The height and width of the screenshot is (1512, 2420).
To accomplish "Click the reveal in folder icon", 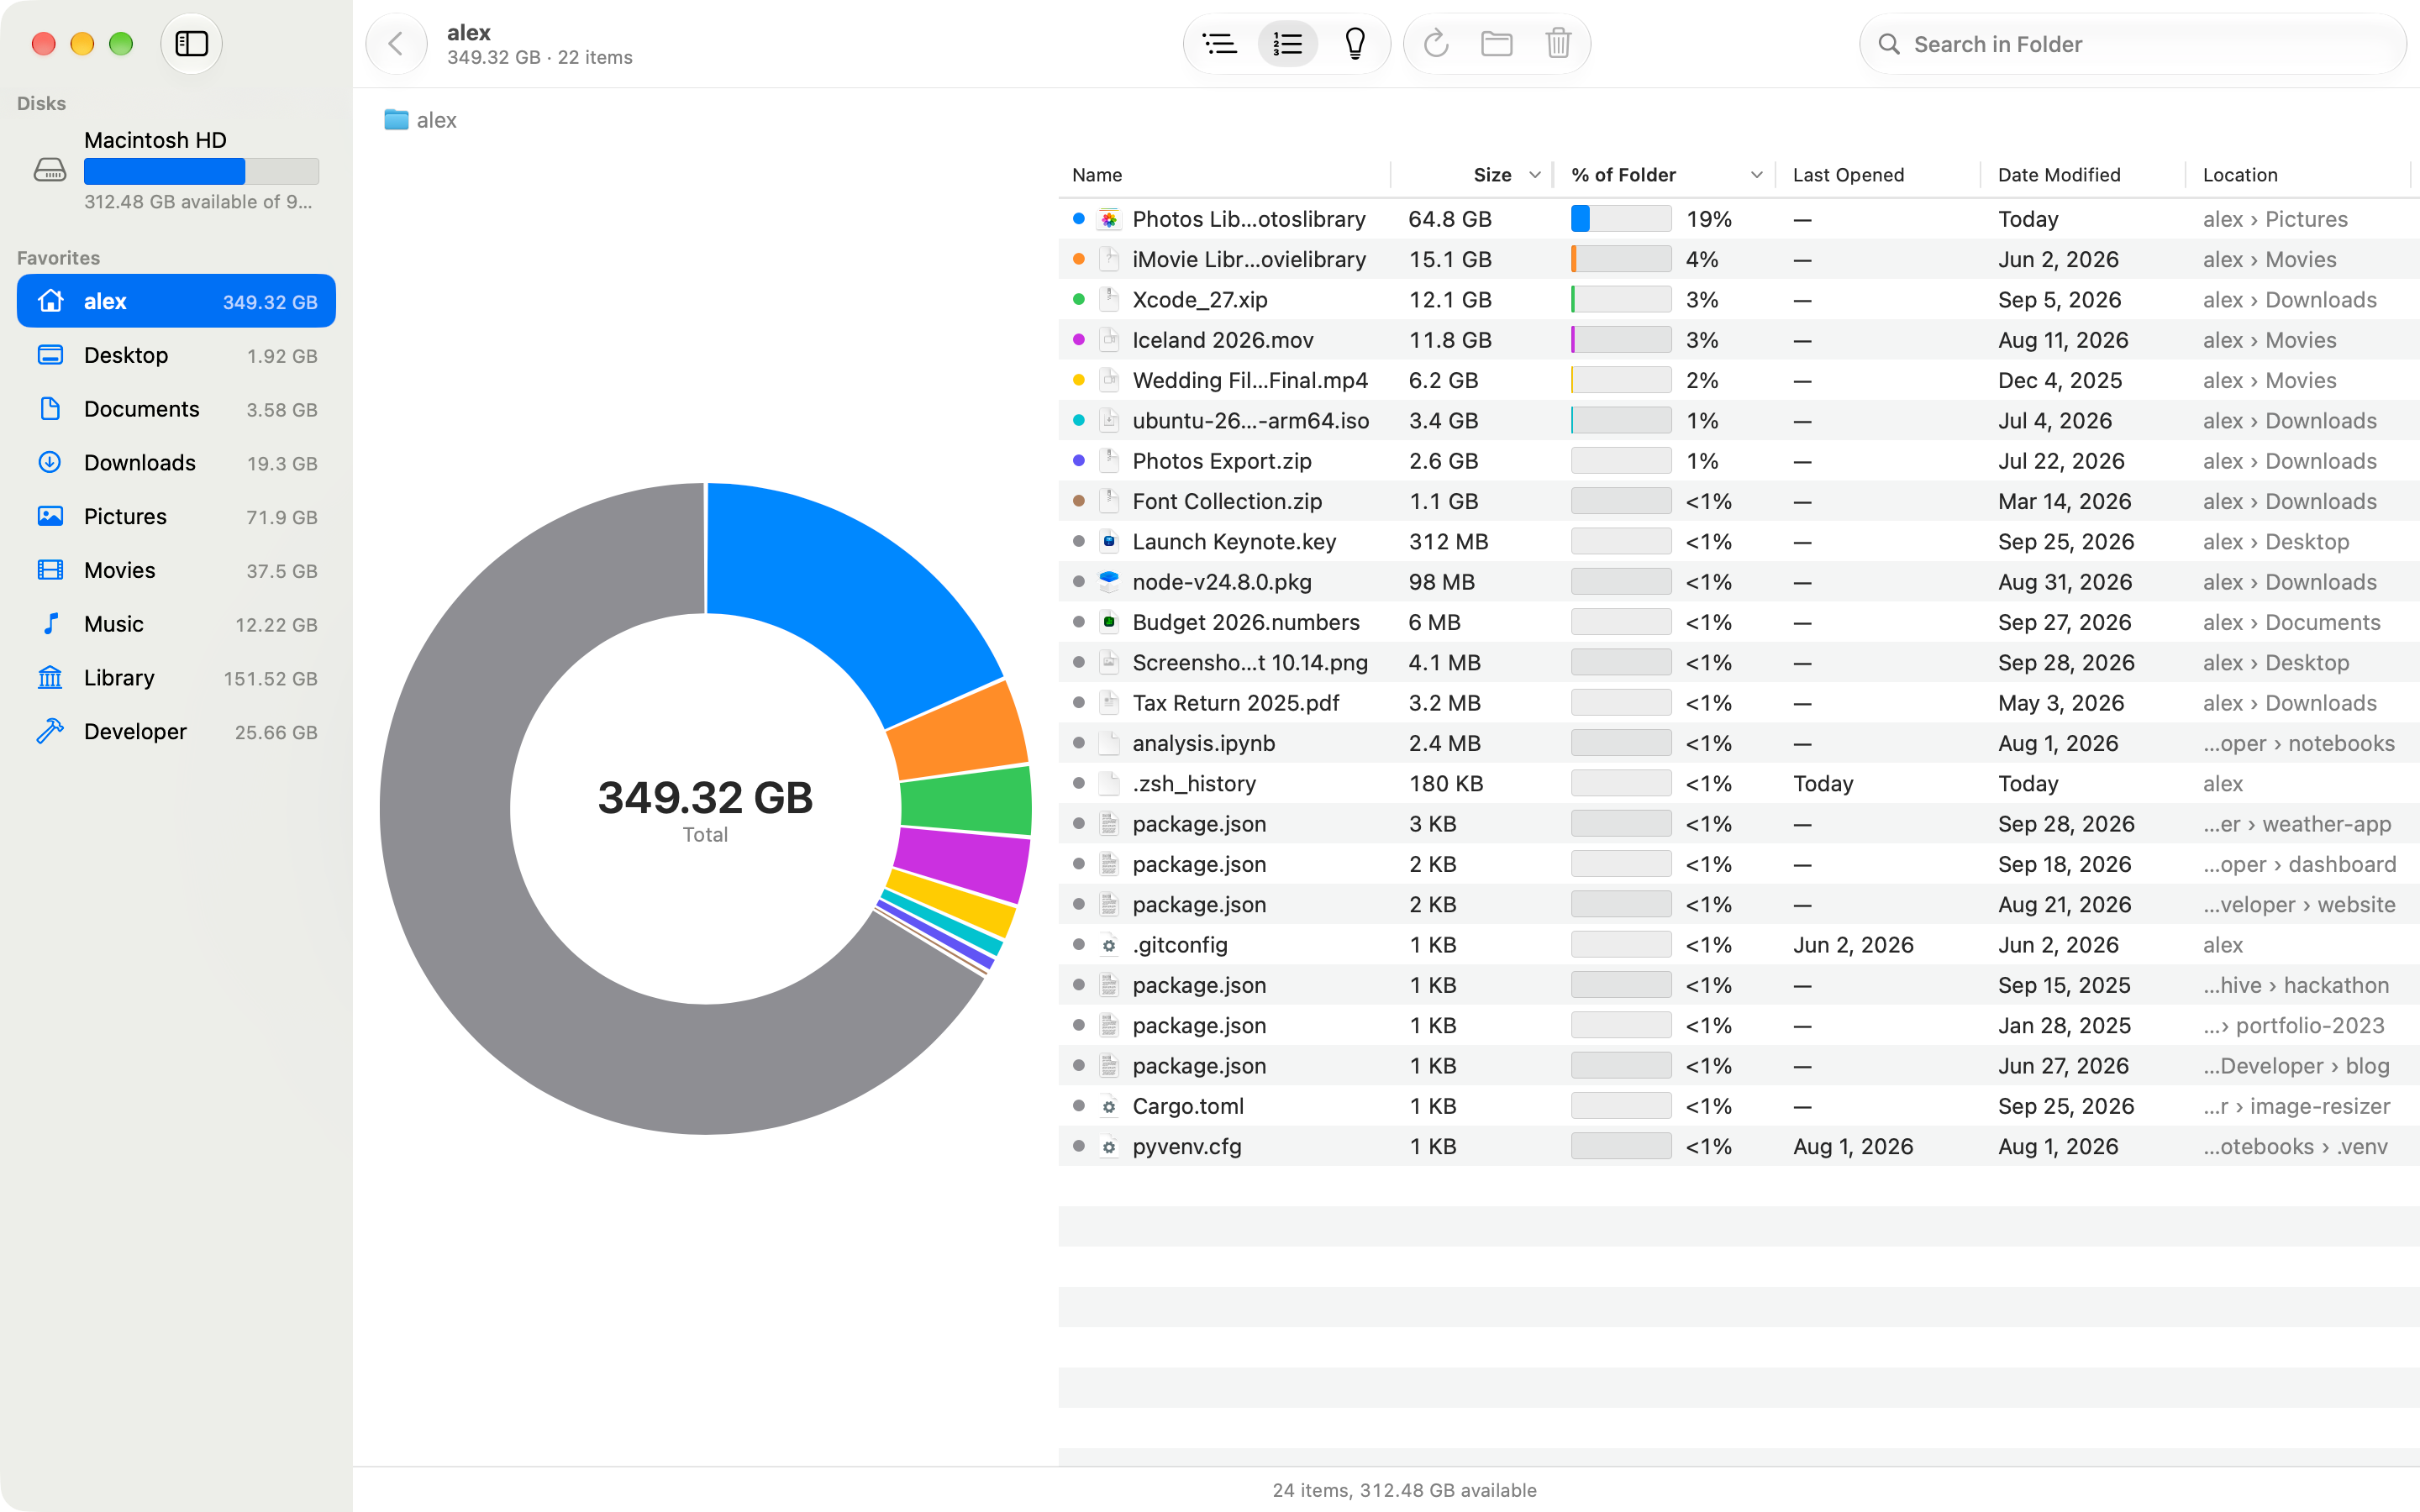I will 1497,44.
